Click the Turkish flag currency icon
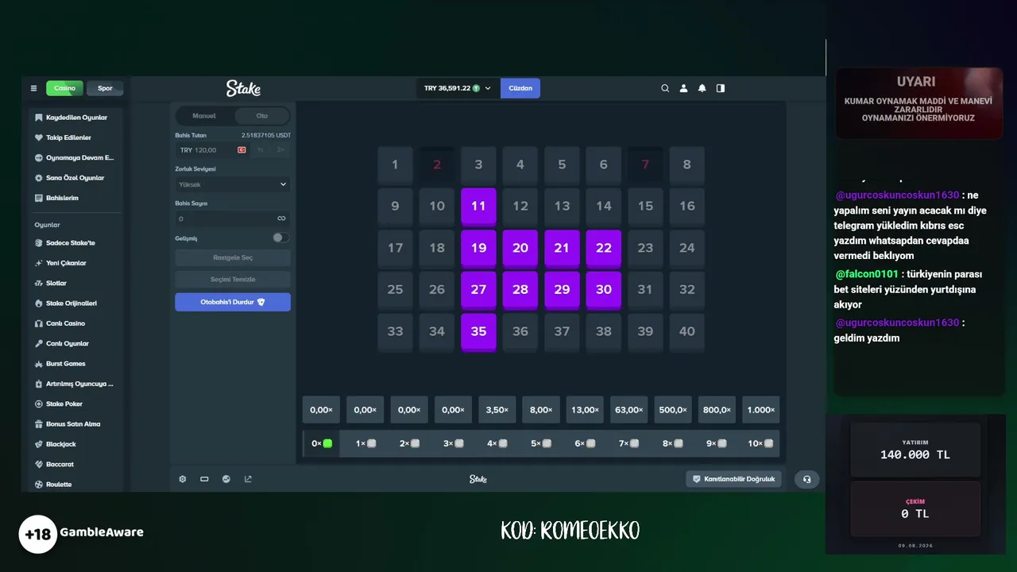The height and width of the screenshot is (572, 1017). point(242,150)
